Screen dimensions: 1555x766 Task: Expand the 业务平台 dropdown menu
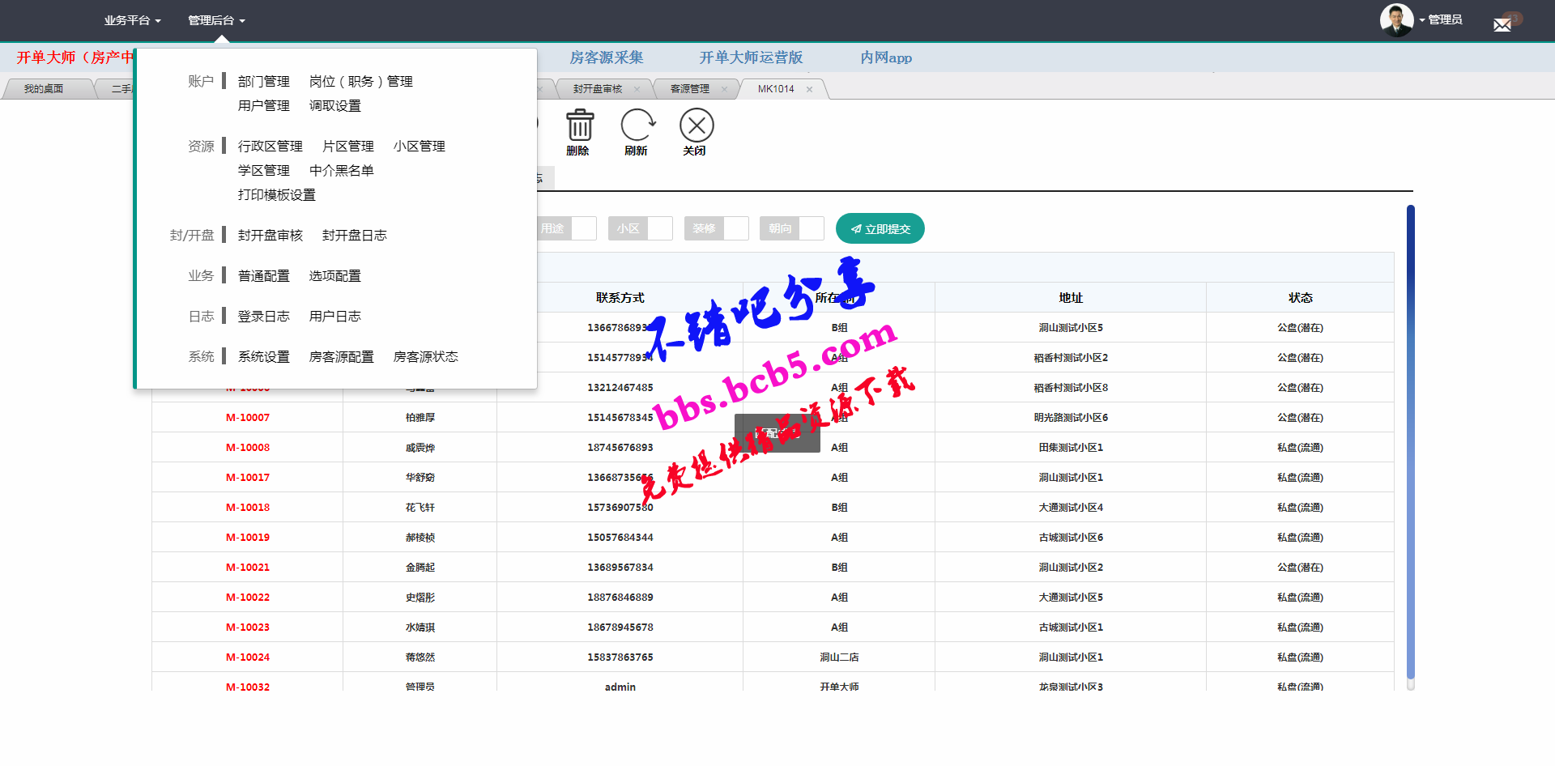pos(132,20)
